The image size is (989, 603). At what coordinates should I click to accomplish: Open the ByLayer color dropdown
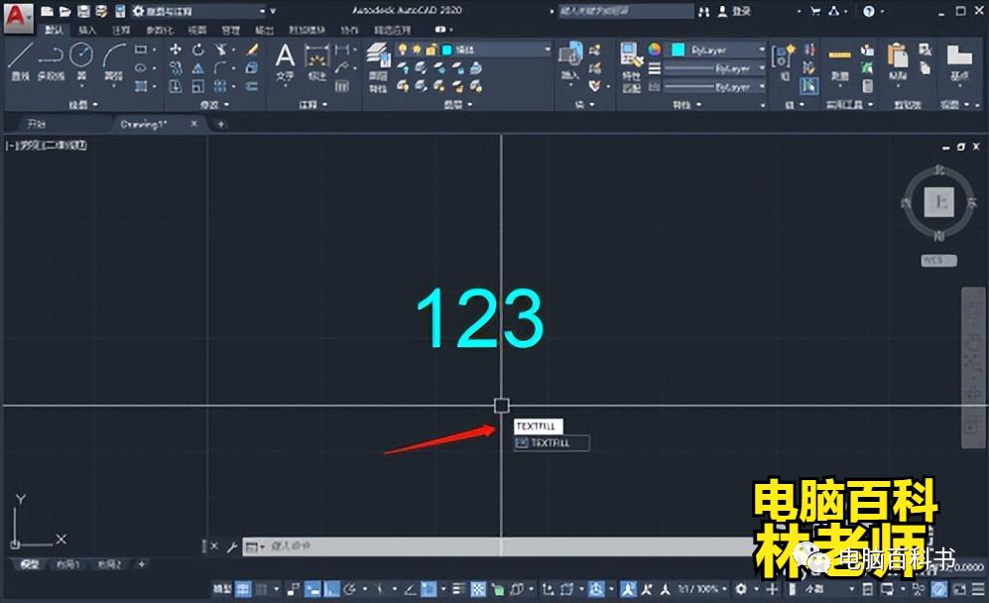click(x=763, y=47)
